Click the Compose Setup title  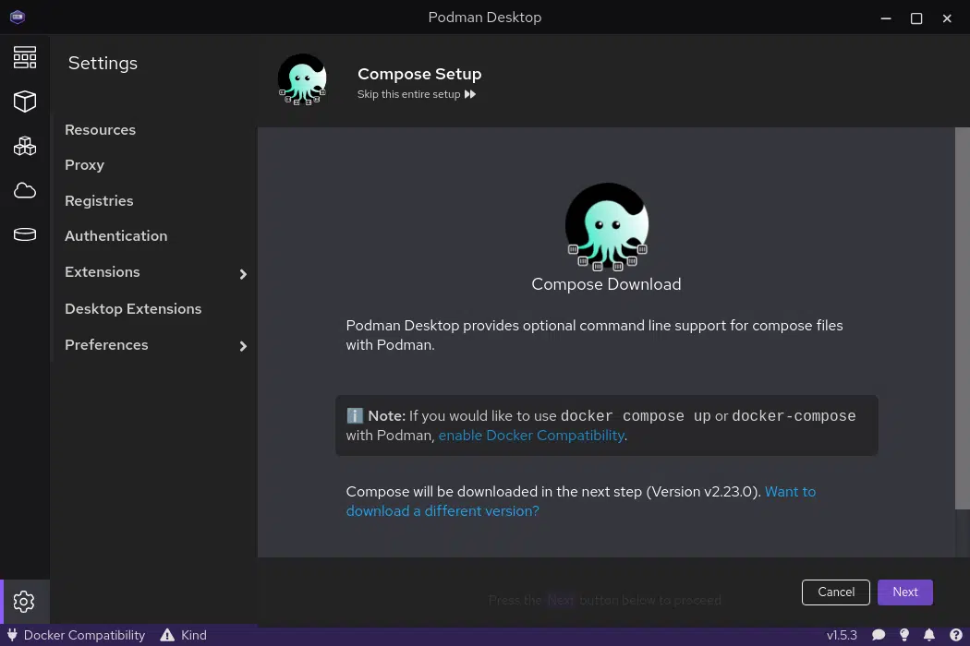pyautogui.click(x=419, y=74)
